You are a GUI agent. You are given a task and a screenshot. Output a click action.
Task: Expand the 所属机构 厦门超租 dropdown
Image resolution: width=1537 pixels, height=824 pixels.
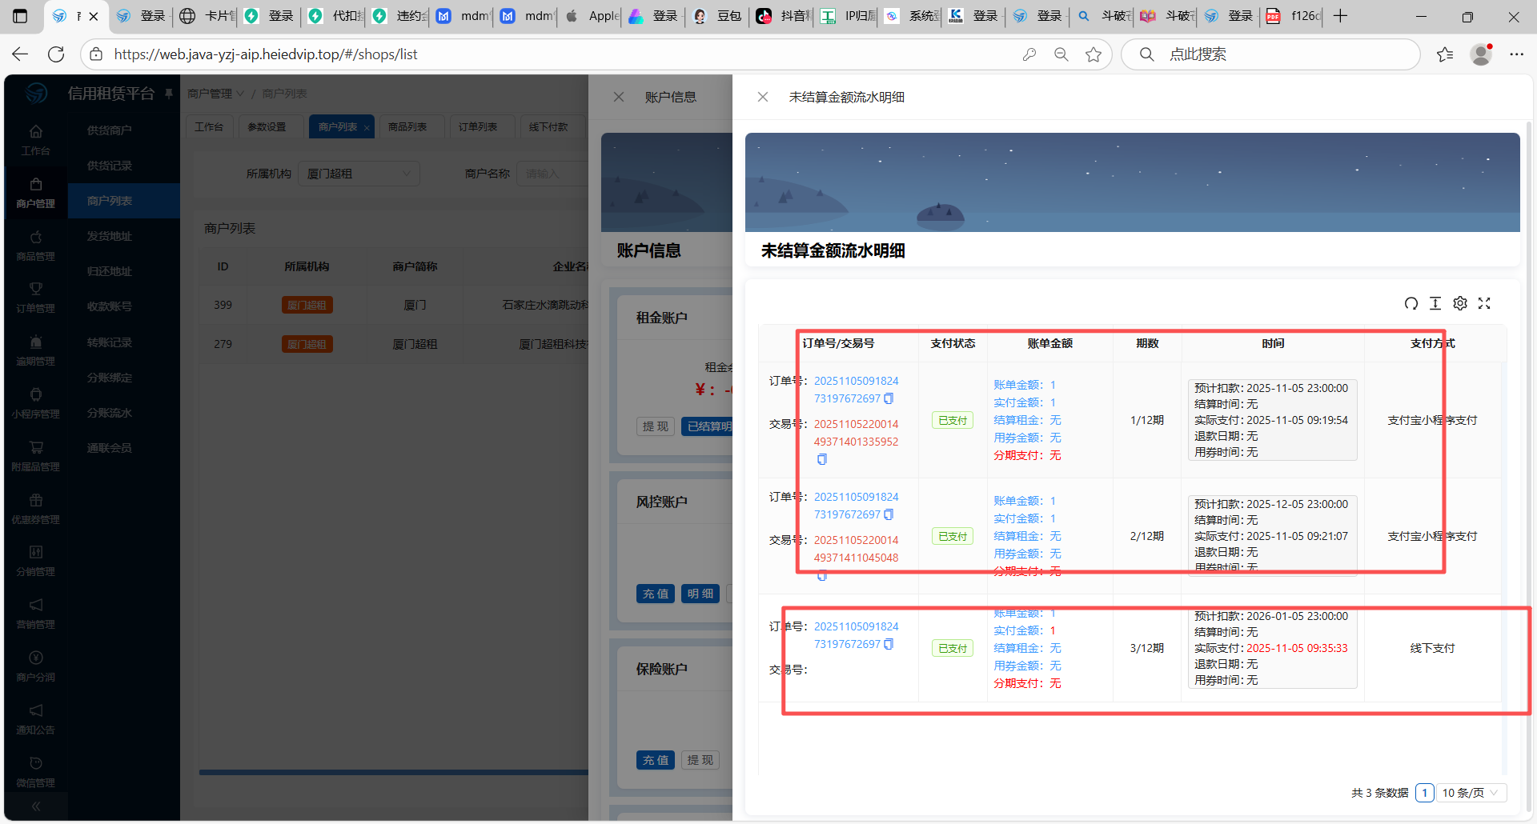[359, 174]
